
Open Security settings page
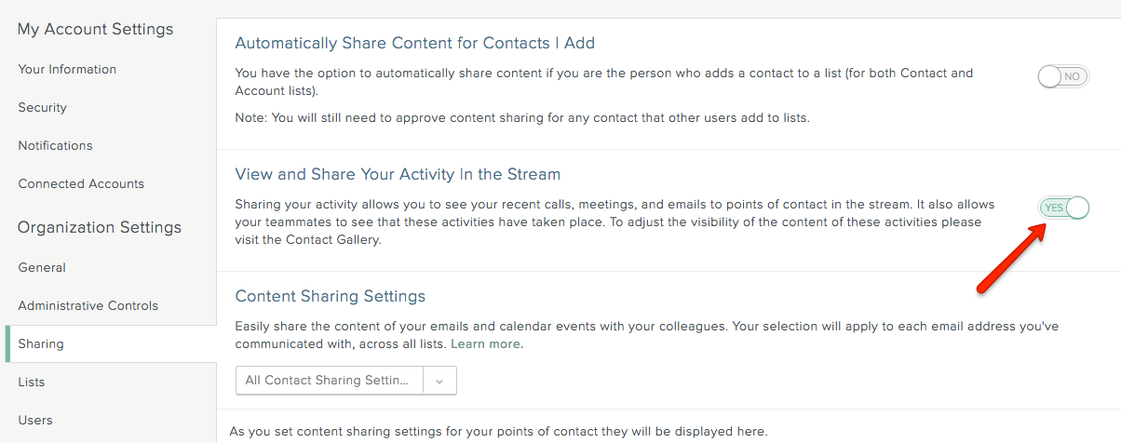coord(43,107)
